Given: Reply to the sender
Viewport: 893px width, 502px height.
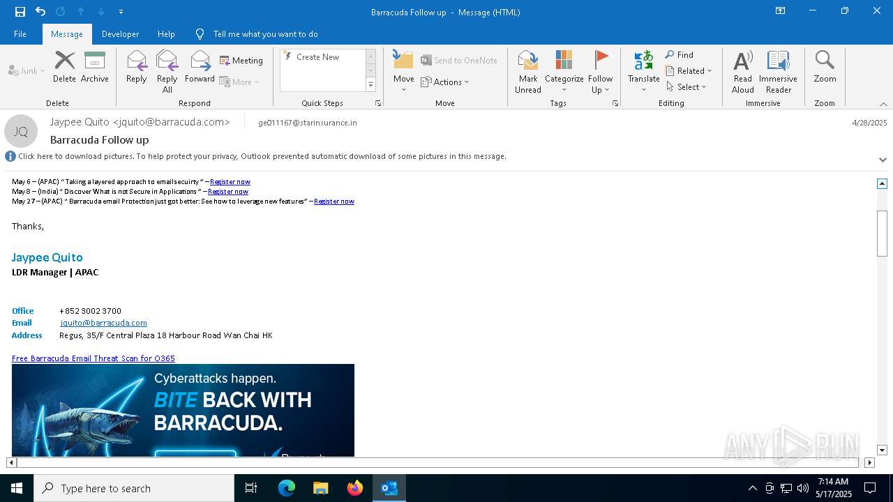Looking at the screenshot, I should pos(137,67).
